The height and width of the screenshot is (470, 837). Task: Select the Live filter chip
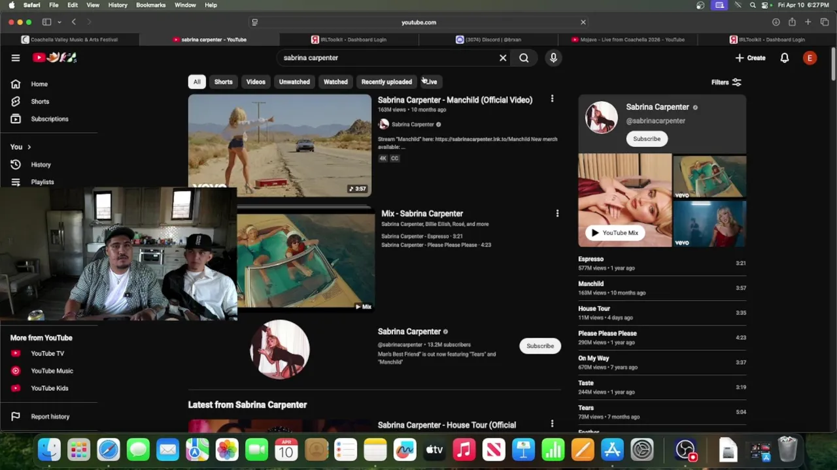point(430,82)
